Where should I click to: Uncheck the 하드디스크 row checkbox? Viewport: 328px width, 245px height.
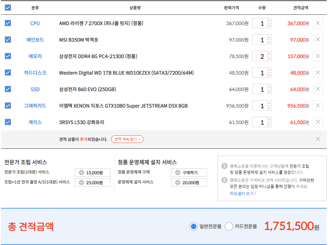[8, 73]
